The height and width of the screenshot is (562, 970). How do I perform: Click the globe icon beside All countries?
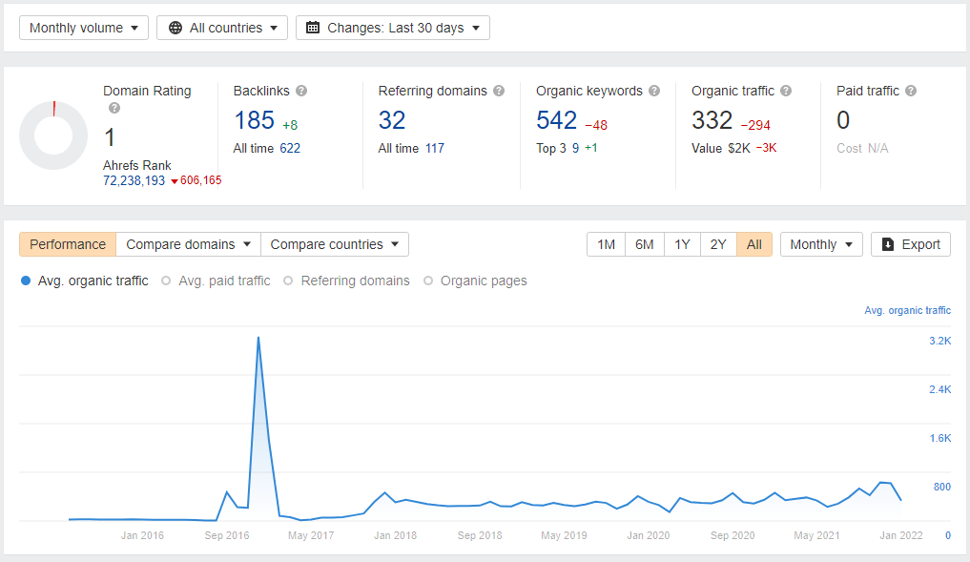177,27
